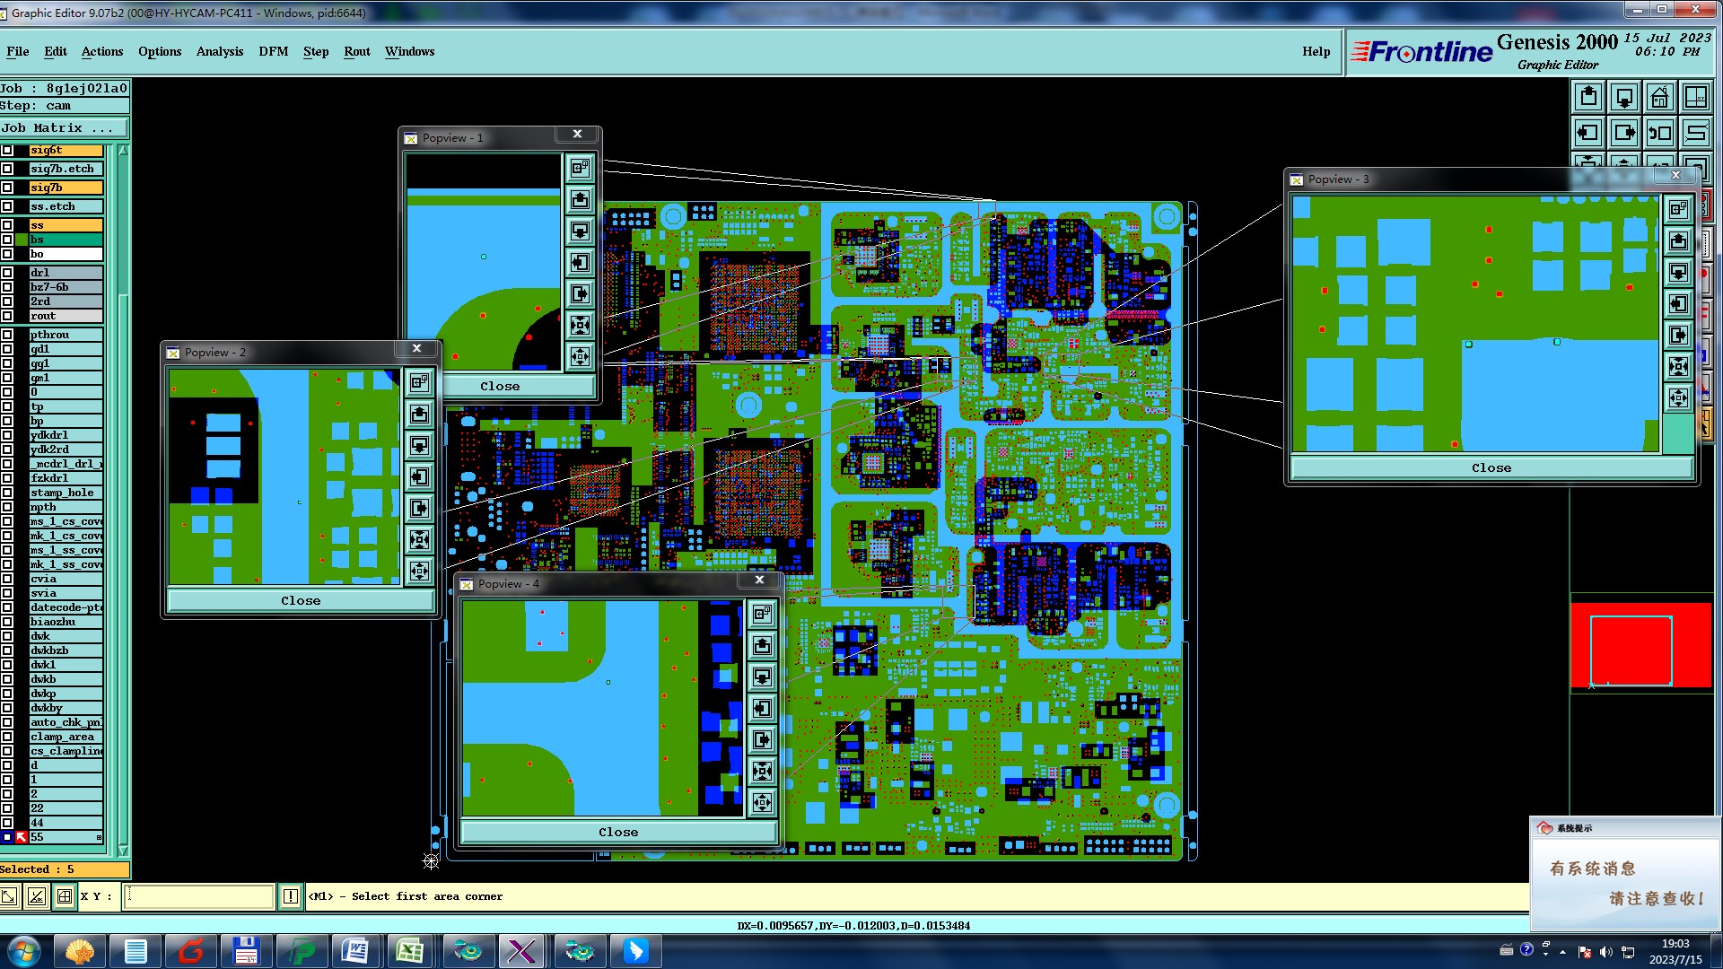The image size is (1723, 969).
Task: Click pan right icon in Popview 1
Action: pyautogui.click(x=581, y=293)
